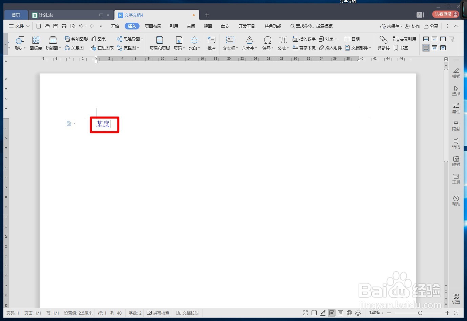Open 页眉和页脚 header and footer
Image resolution: width=467 pixels, height=321 pixels.
coord(160,43)
